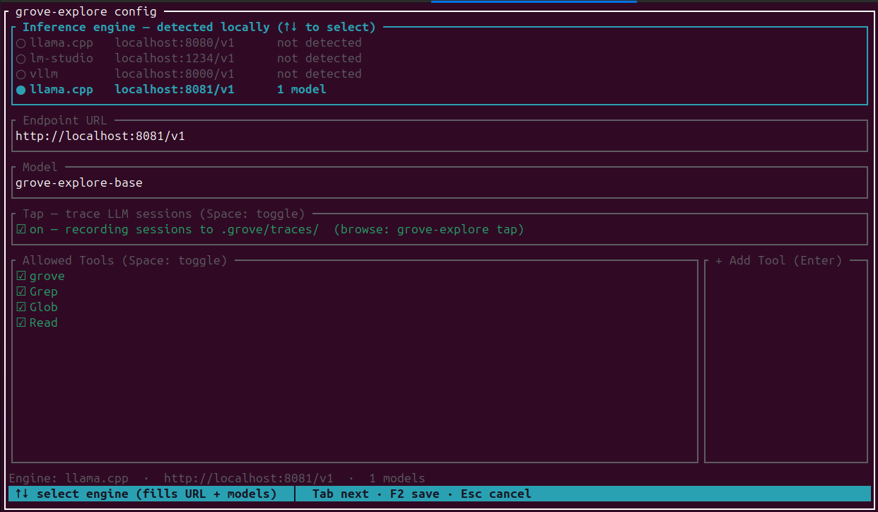Click the 'Tab next' hint in footer
The image size is (878, 512).
click(x=341, y=494)
